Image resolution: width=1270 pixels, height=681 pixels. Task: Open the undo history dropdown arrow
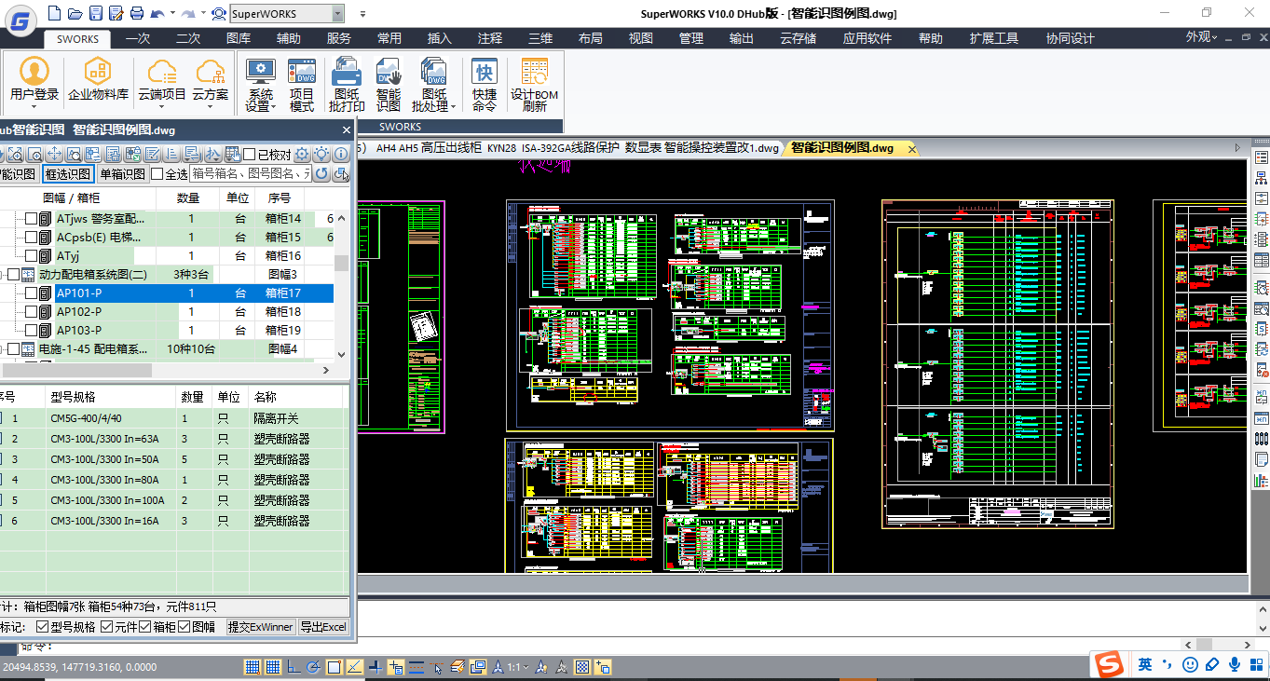click(172, 14)
